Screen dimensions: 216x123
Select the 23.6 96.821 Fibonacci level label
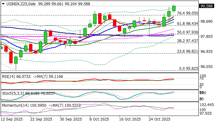pos(188,51)
